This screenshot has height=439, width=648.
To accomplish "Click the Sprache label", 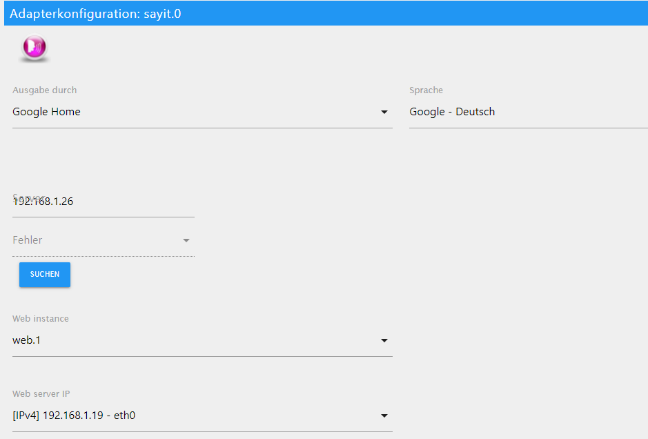I will tap(426, 90).
